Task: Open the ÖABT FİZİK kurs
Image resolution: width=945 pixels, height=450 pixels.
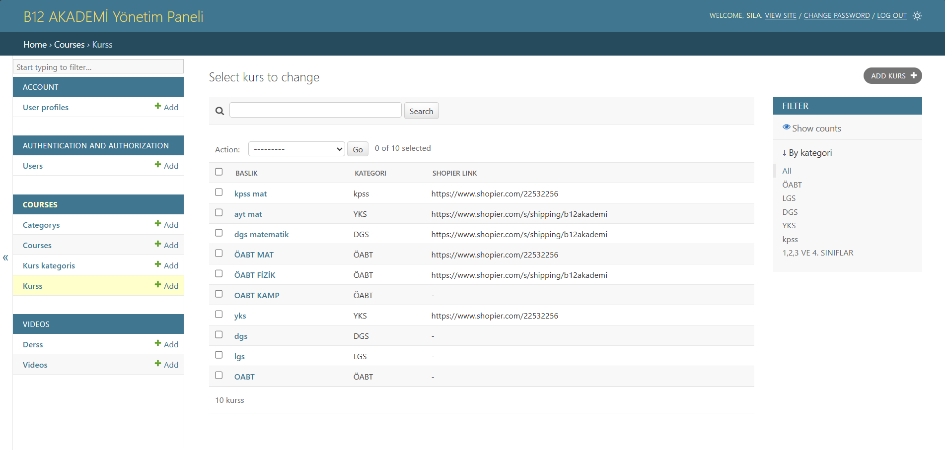Action: [x=255, y=275]
